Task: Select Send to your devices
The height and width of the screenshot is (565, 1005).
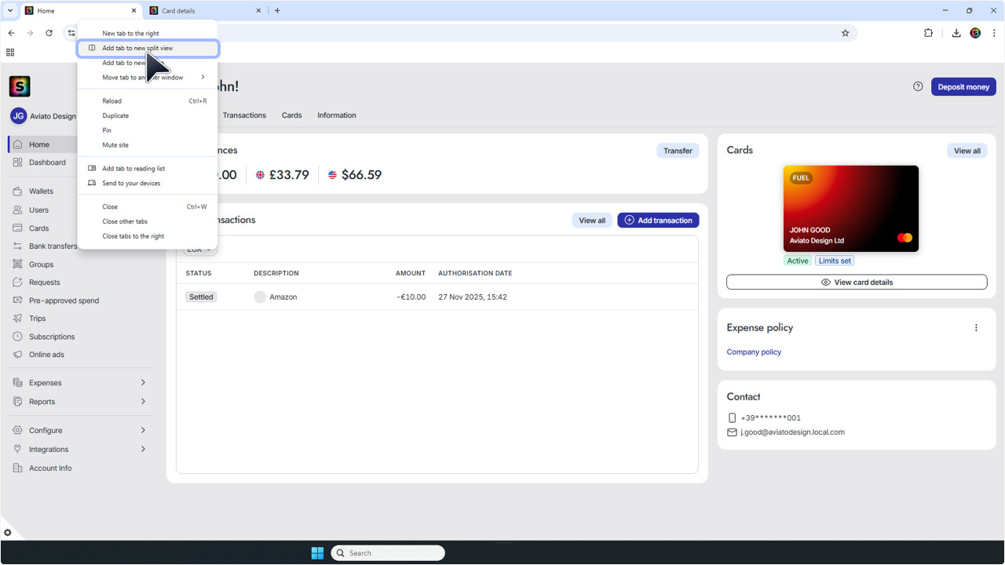Action: pyautogui.click(x=148, y=183)
